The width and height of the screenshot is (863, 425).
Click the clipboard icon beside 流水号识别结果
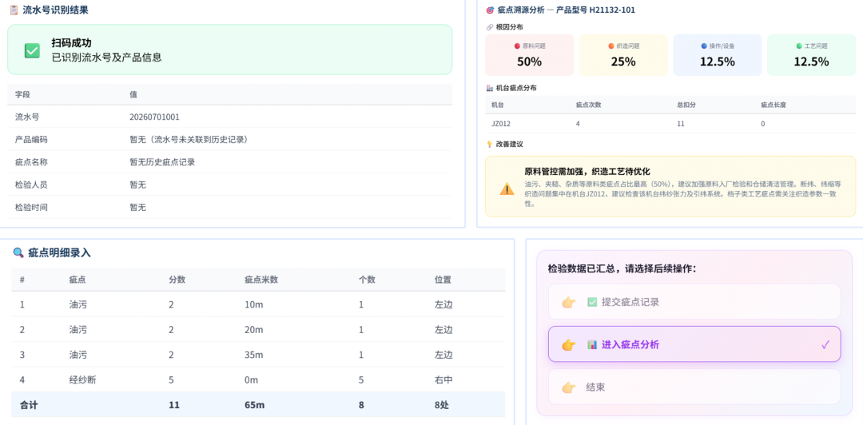click(14, 10)
